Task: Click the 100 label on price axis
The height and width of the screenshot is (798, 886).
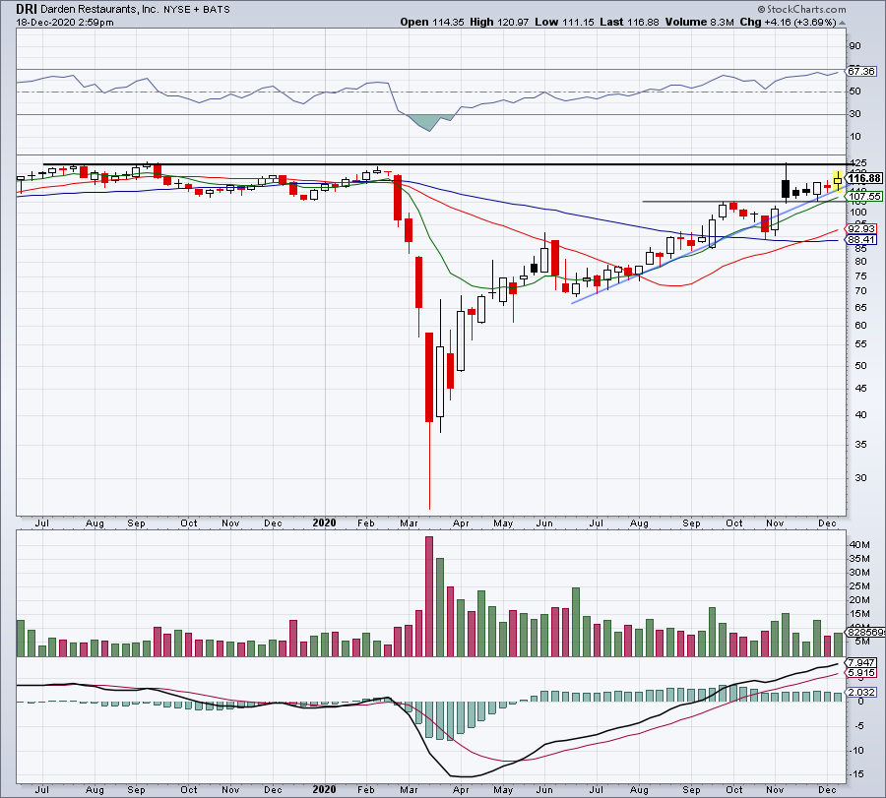Action: click(858, 213)
